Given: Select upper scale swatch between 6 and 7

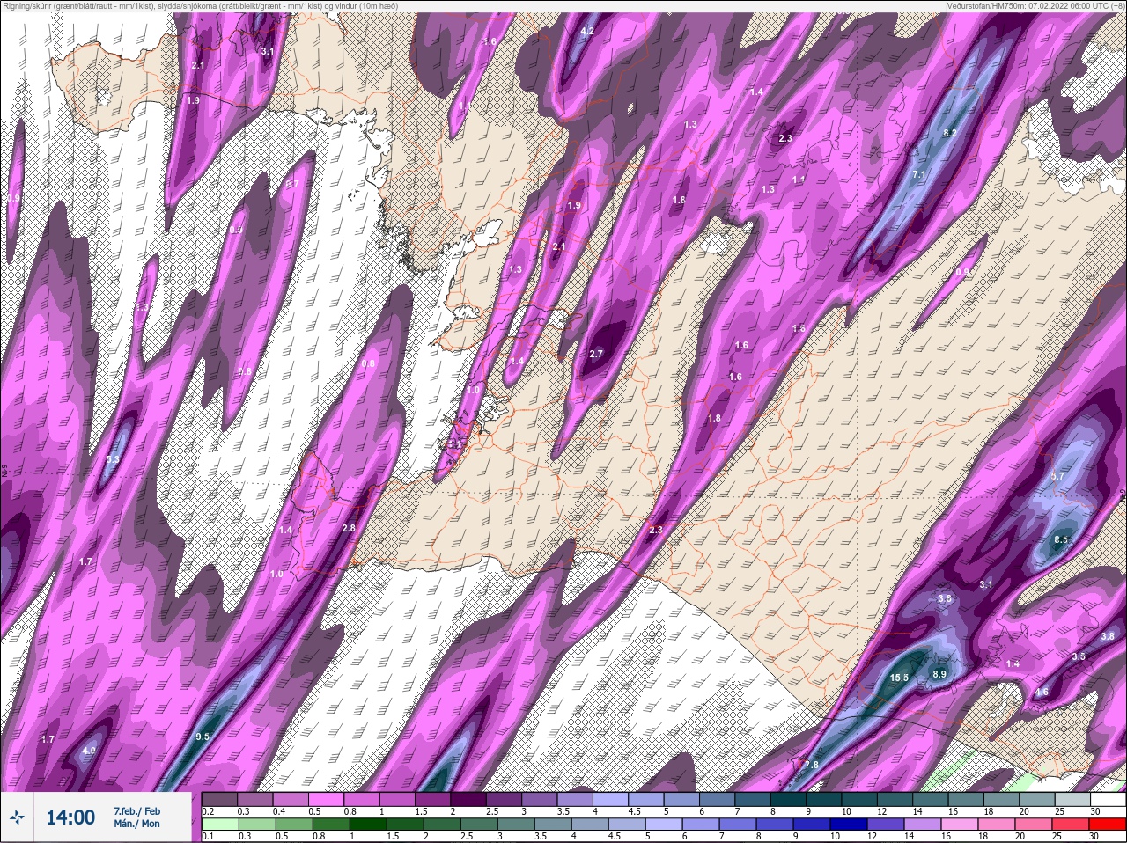Looking at the screenshot, I should (717, 800).
